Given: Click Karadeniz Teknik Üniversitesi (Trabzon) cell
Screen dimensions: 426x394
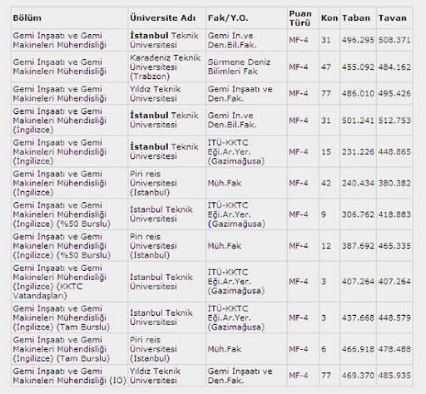Looking at the screenshot, I should (166, 67).
